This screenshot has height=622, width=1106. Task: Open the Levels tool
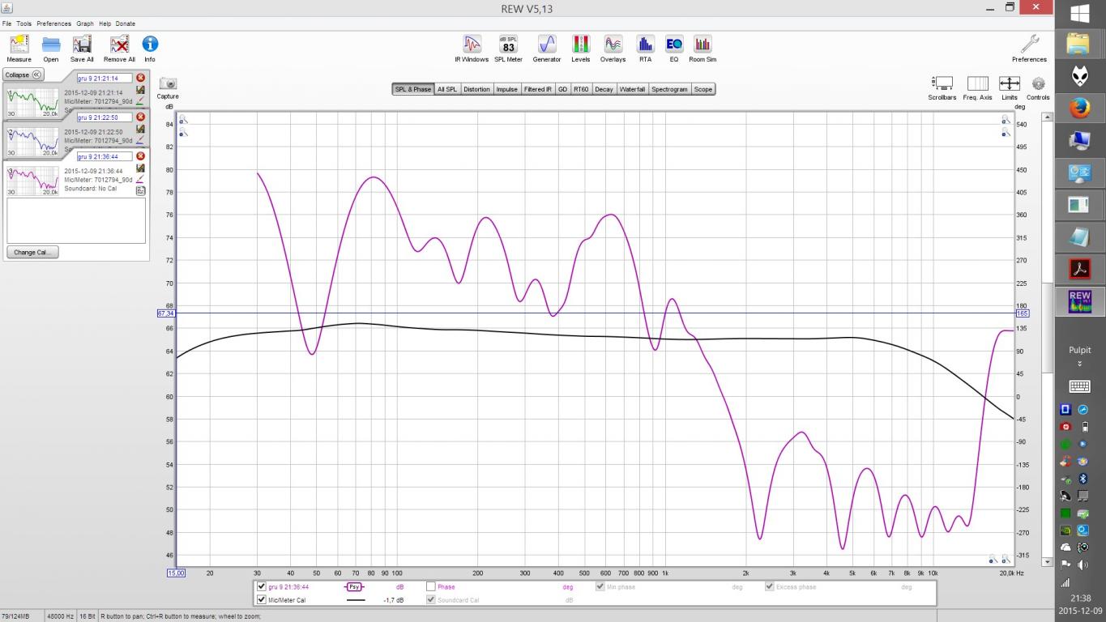pyautogui.click(x=581, y=49)
